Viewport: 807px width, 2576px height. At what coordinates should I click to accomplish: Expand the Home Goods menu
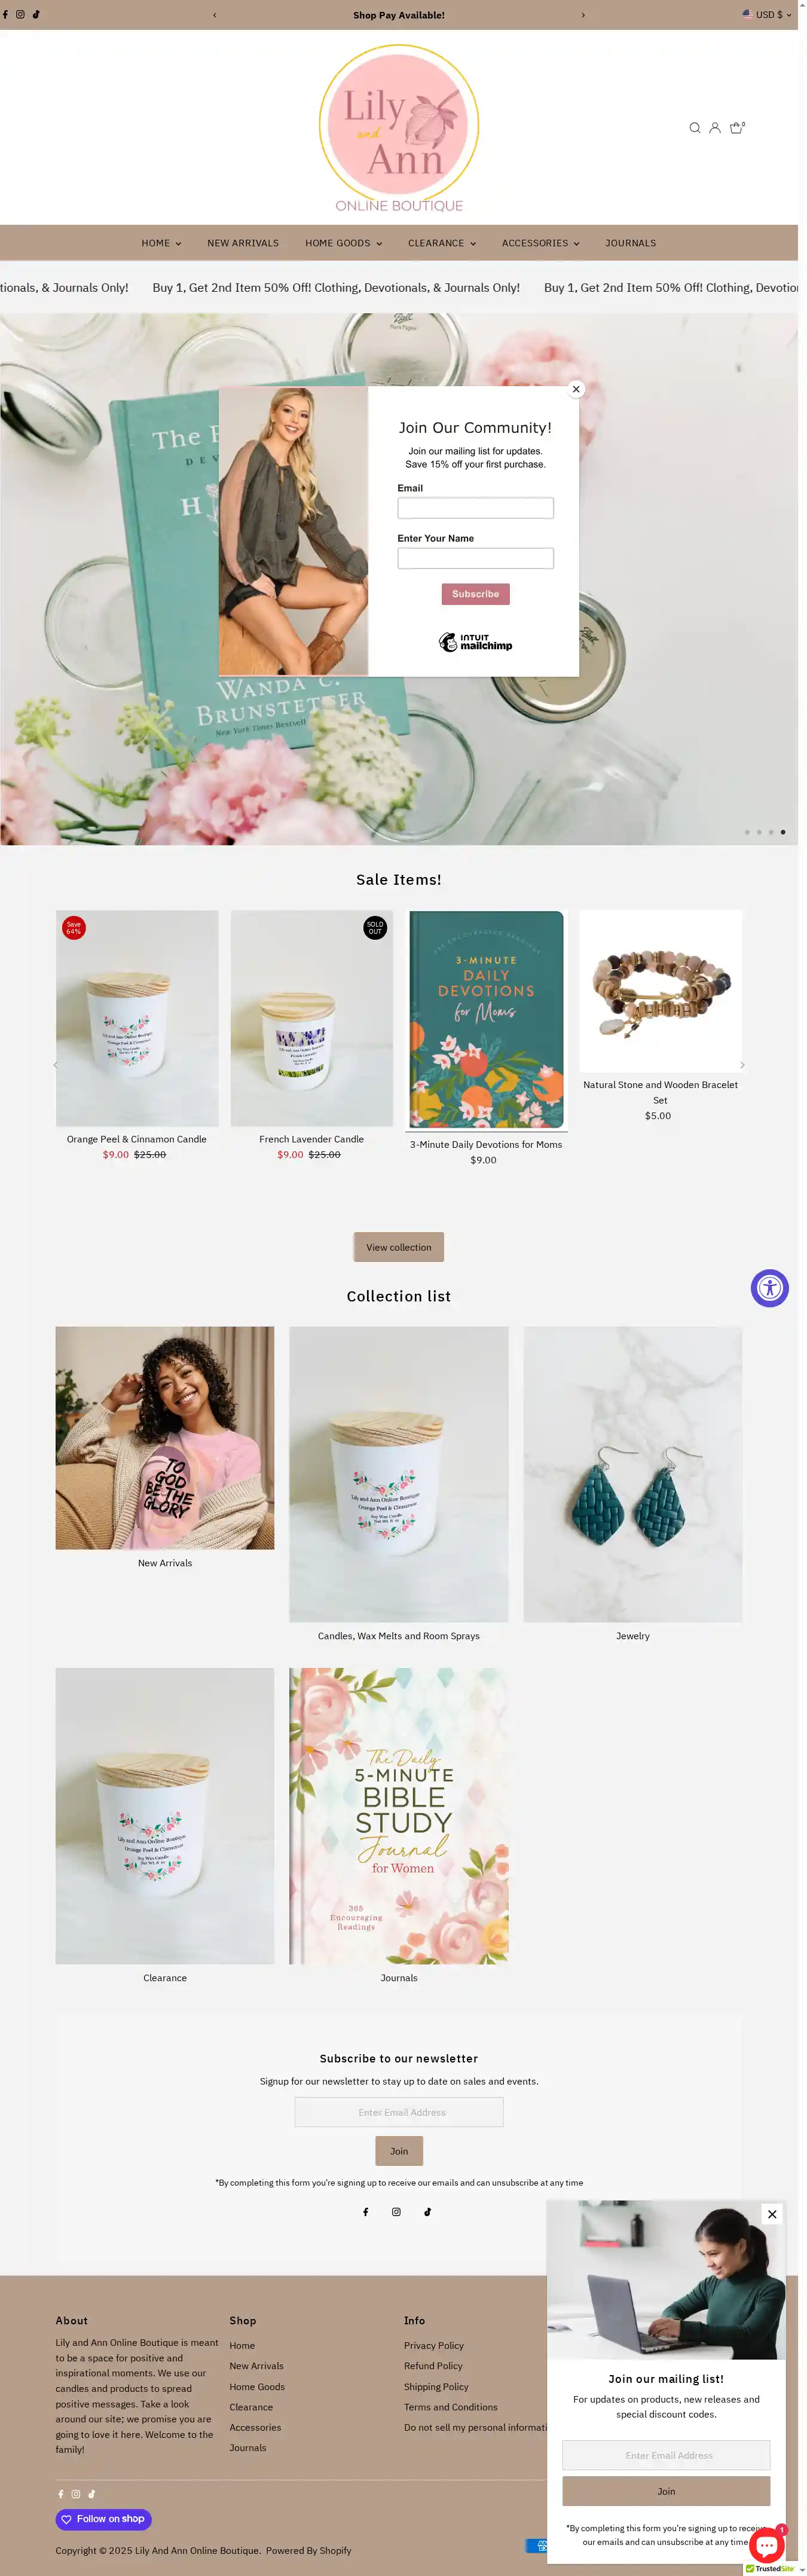[x=343, y=243]
